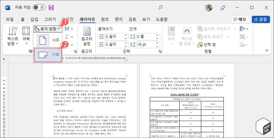
Task: Click the spacing before field 0 줄
Action: (x=146, y=36)
